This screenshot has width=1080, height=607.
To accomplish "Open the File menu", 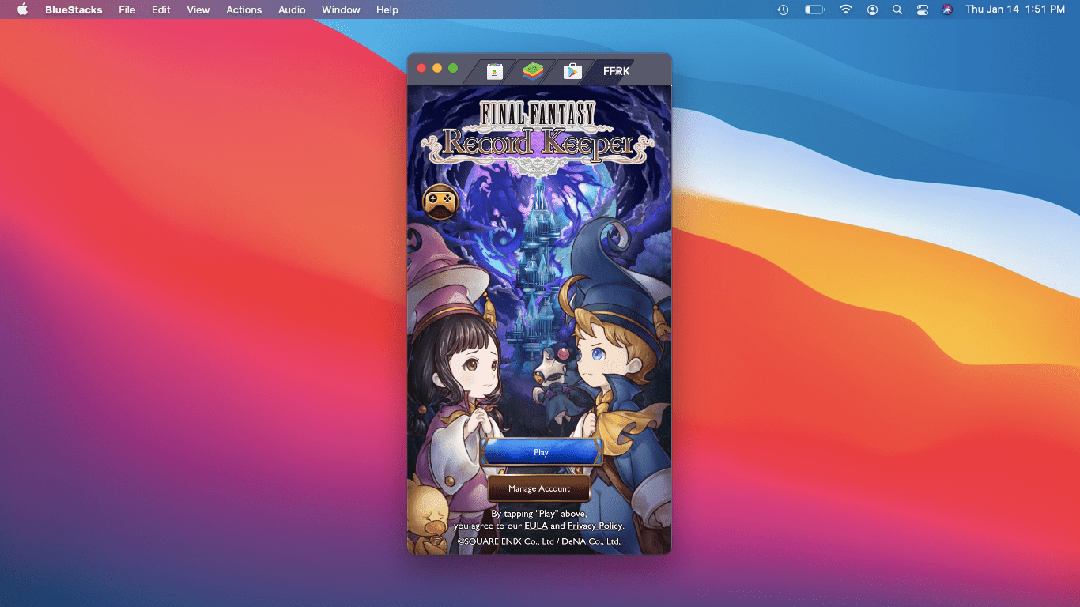I will pyautogui.click(x=127, y=9).
